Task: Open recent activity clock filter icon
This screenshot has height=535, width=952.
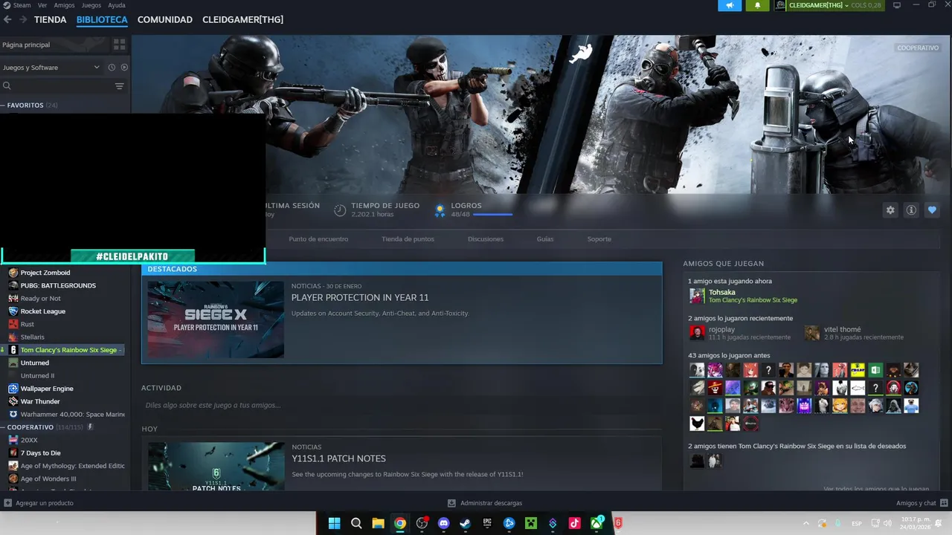Action: (x=112, y=68)
